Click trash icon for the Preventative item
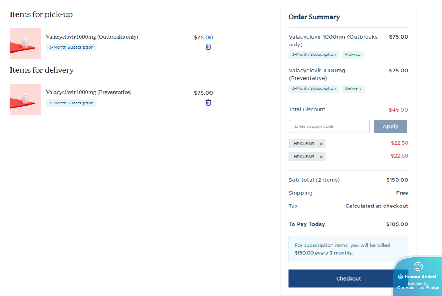442x296 pixels. pos(208,103)
